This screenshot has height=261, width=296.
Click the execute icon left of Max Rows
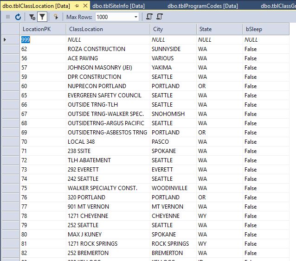[x=56, y=17]
